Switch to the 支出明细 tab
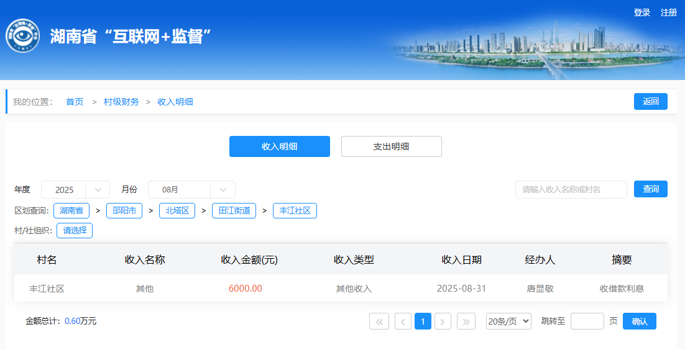The image size is (685, 350). (391, 146)
